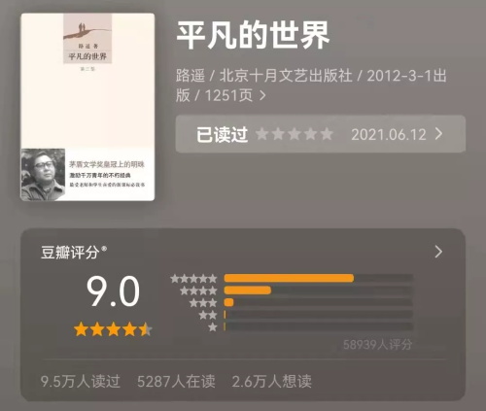Image resolution: width=486 pixels, height=411 pixels.
Task: Tap the orange stars under 9.0
Action: [x=113, y=329]
